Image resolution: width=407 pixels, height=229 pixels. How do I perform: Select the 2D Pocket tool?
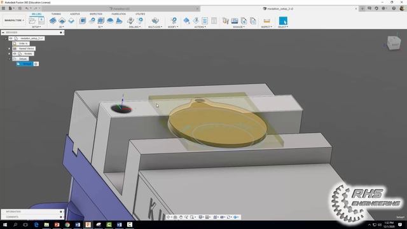coord(62,20)
